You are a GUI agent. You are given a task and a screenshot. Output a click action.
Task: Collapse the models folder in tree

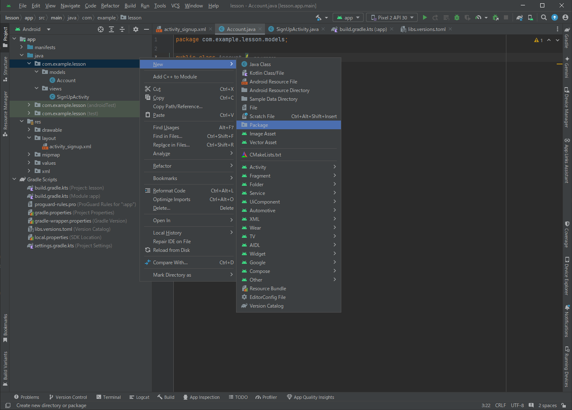[37, 72]
